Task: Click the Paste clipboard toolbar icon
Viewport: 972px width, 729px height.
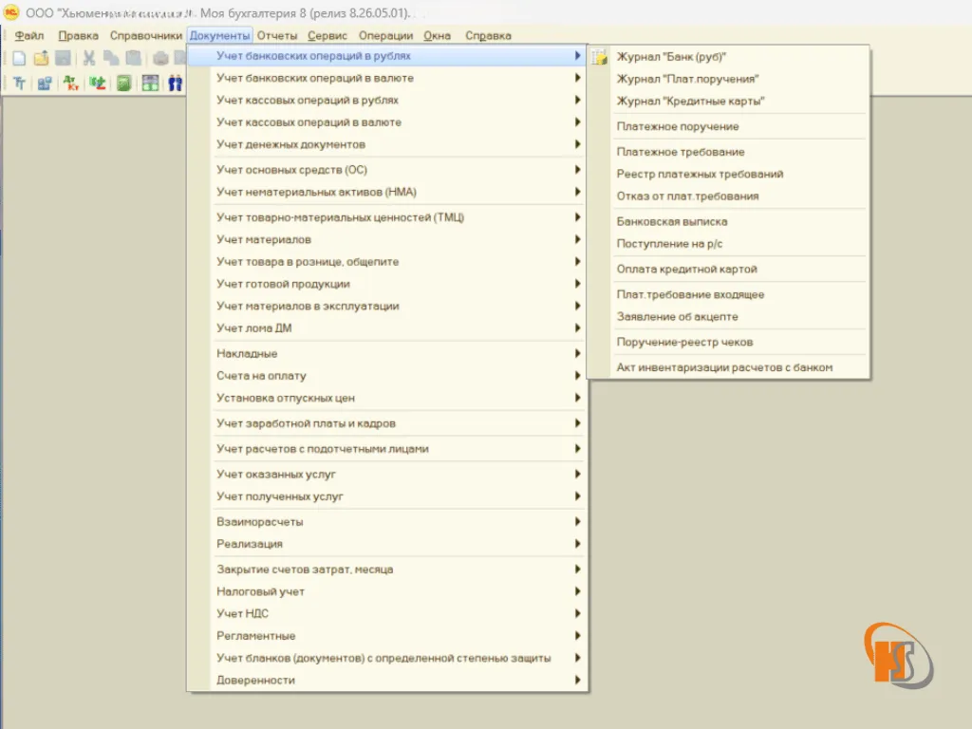Action: click(x=133, y=58)
